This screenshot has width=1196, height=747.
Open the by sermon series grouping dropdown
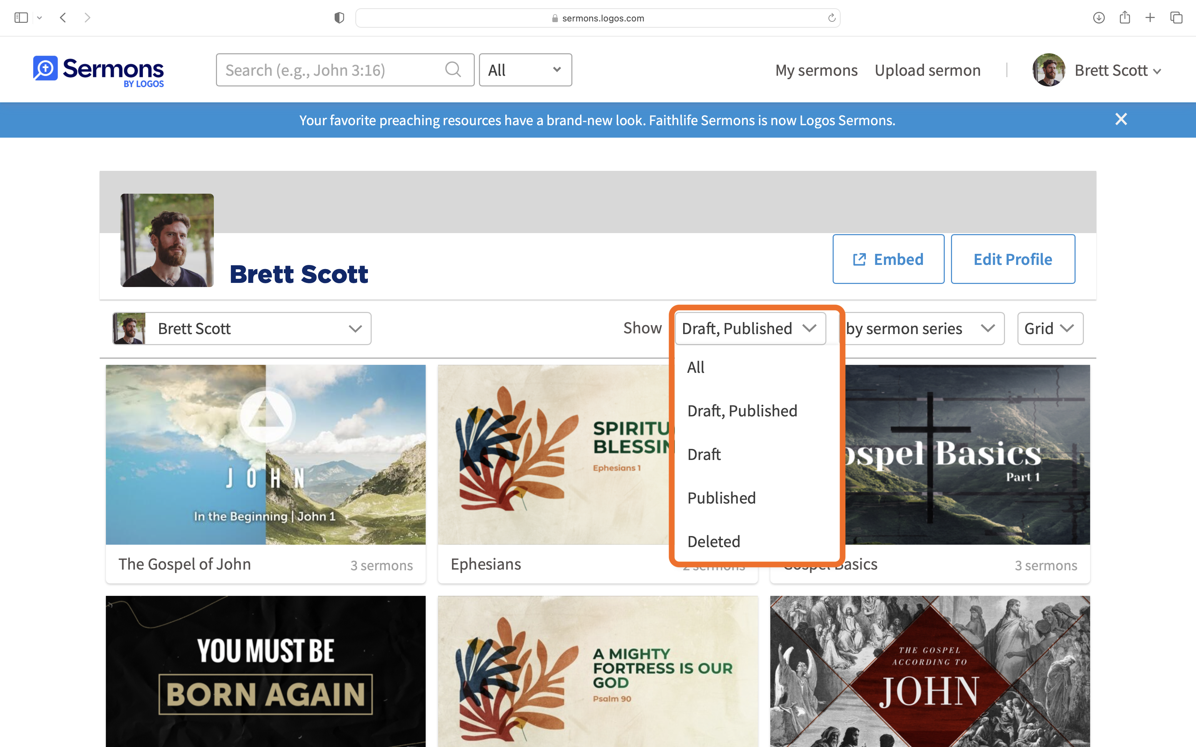click(x=922, y=328)
